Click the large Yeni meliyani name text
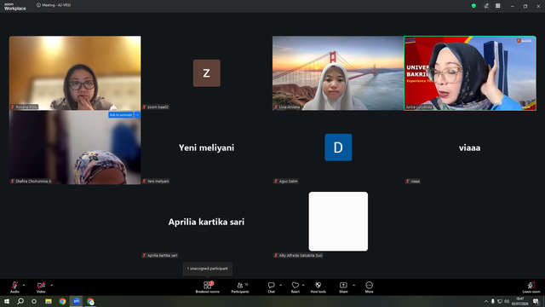This screenshot has width=545, height=307. tap(206, 148)
